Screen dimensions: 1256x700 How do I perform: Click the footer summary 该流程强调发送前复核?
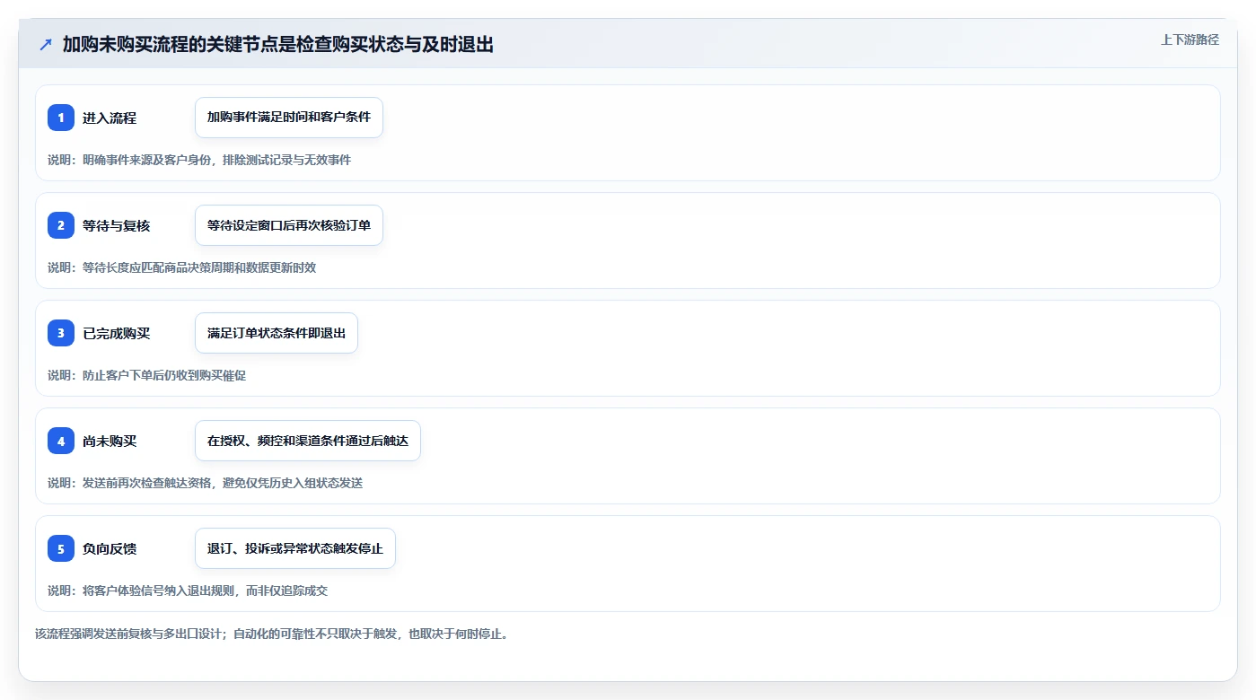click(272, 634)
